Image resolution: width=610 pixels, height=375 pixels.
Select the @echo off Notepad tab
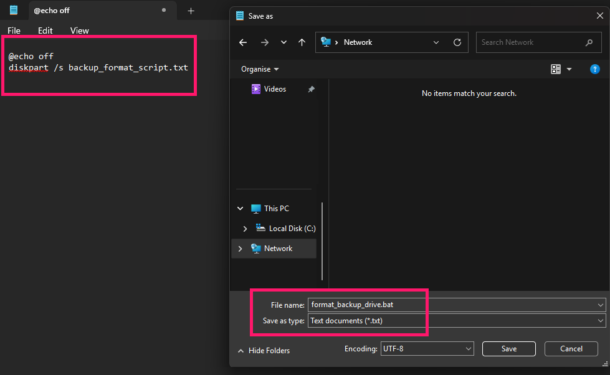[103, 11]
